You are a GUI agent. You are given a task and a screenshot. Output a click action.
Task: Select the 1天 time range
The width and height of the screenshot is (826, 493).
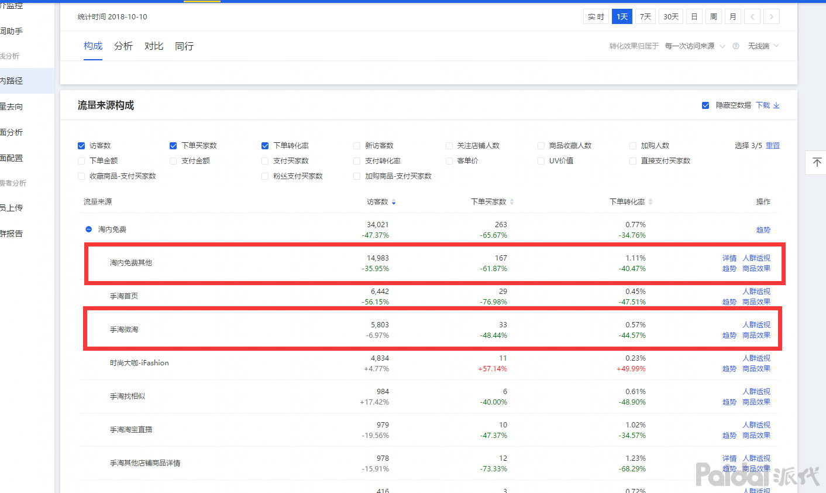622,16
